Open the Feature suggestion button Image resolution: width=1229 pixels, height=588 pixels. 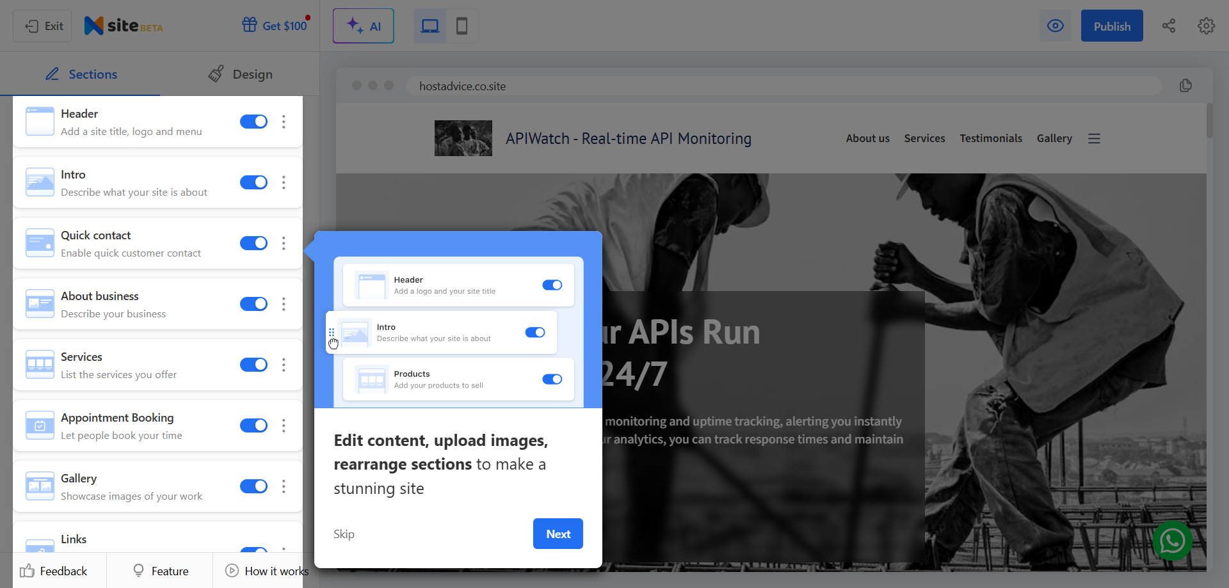[160, 571]
